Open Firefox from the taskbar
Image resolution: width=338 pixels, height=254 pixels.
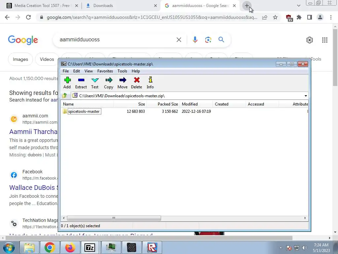click(x=70, y=247)
